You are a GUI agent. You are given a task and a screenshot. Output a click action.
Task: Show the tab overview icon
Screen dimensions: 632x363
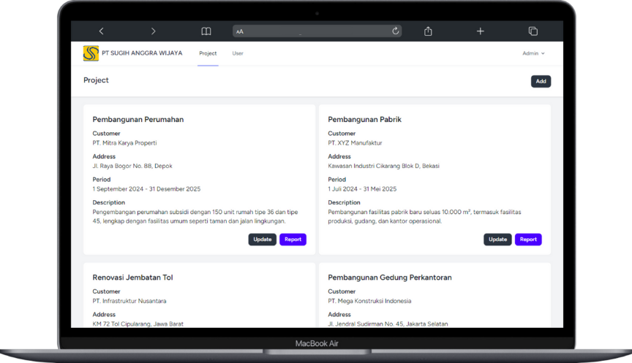533,31
